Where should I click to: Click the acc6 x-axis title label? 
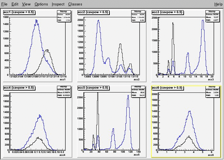pyautogui.click(x=211, y=155)
